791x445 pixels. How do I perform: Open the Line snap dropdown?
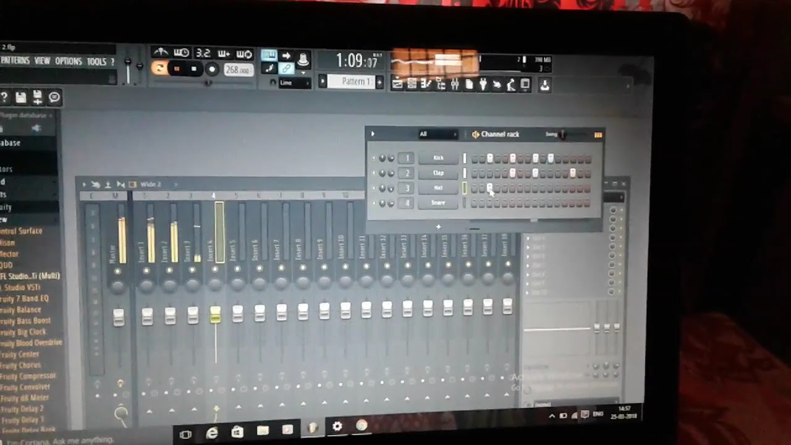pyautogui.click(x=295, y=82)
